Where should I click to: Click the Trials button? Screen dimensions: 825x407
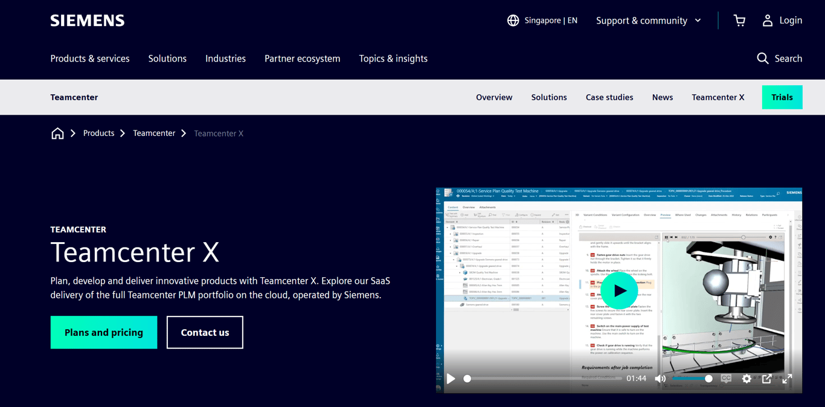point(782,97)
